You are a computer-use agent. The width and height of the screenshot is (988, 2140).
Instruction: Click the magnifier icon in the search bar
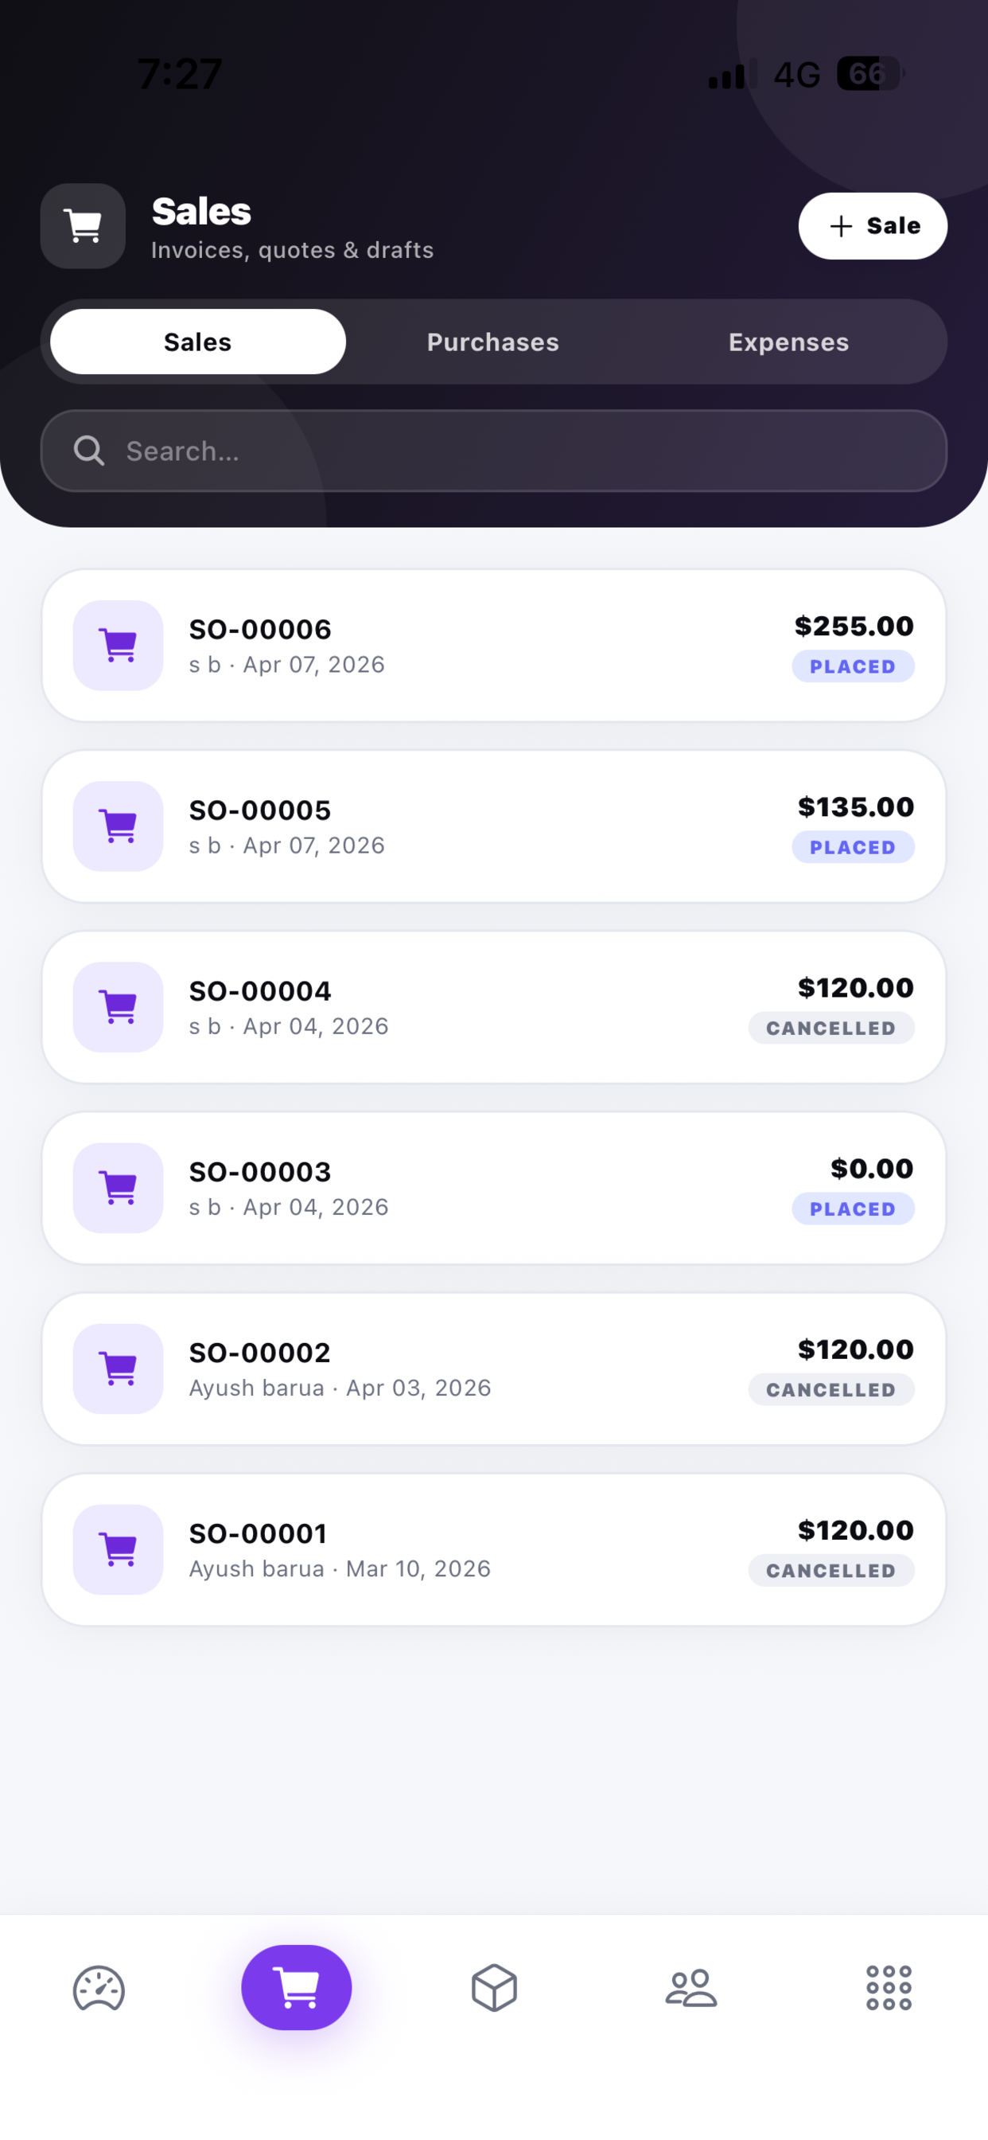click(x=89, y=451)
